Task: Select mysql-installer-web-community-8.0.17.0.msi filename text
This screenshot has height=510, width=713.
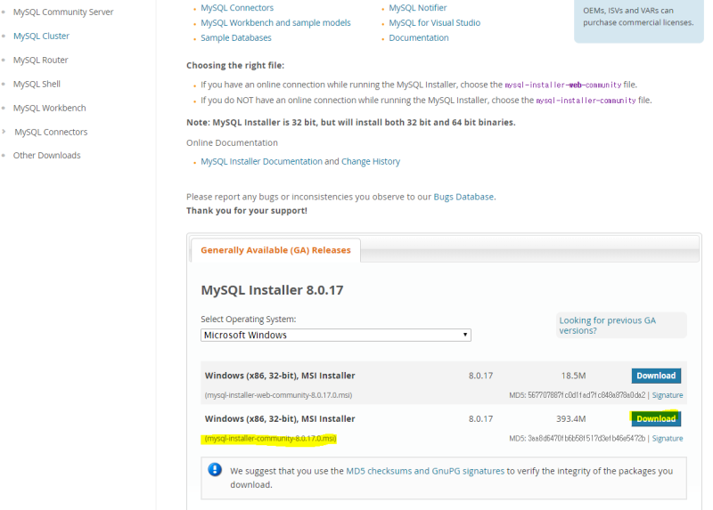Action: tap(278, 395)
